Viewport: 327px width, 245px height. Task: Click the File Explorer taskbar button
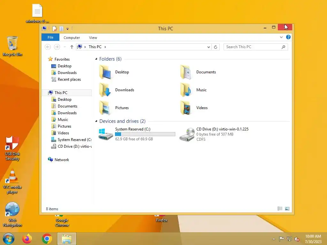click(x=67, y=239)
